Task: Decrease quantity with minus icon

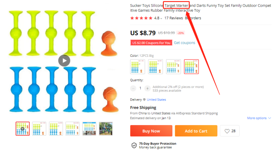Action: pos(133,88)
